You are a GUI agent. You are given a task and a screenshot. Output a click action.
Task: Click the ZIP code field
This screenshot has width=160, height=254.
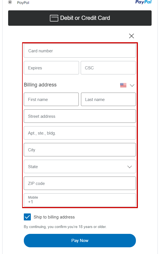click(80, 183)
